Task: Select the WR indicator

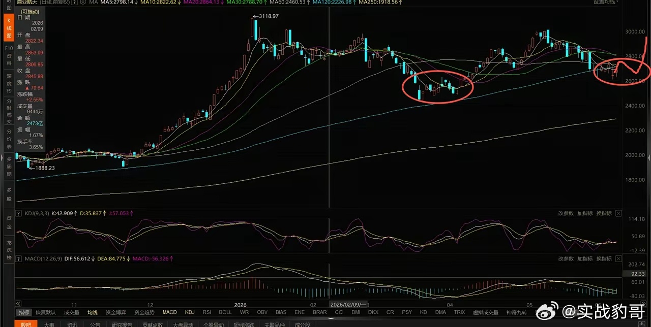Action: pyautogui.click(x=244, y=312)
